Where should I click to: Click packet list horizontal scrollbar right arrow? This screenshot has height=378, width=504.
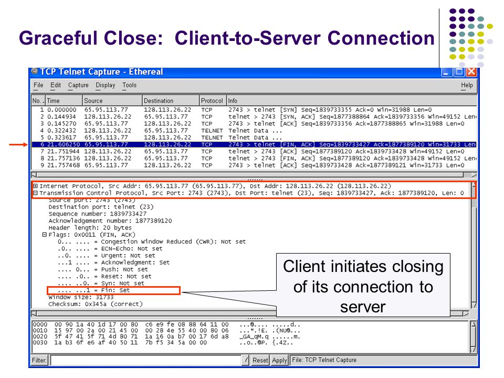tap(474, 175)
